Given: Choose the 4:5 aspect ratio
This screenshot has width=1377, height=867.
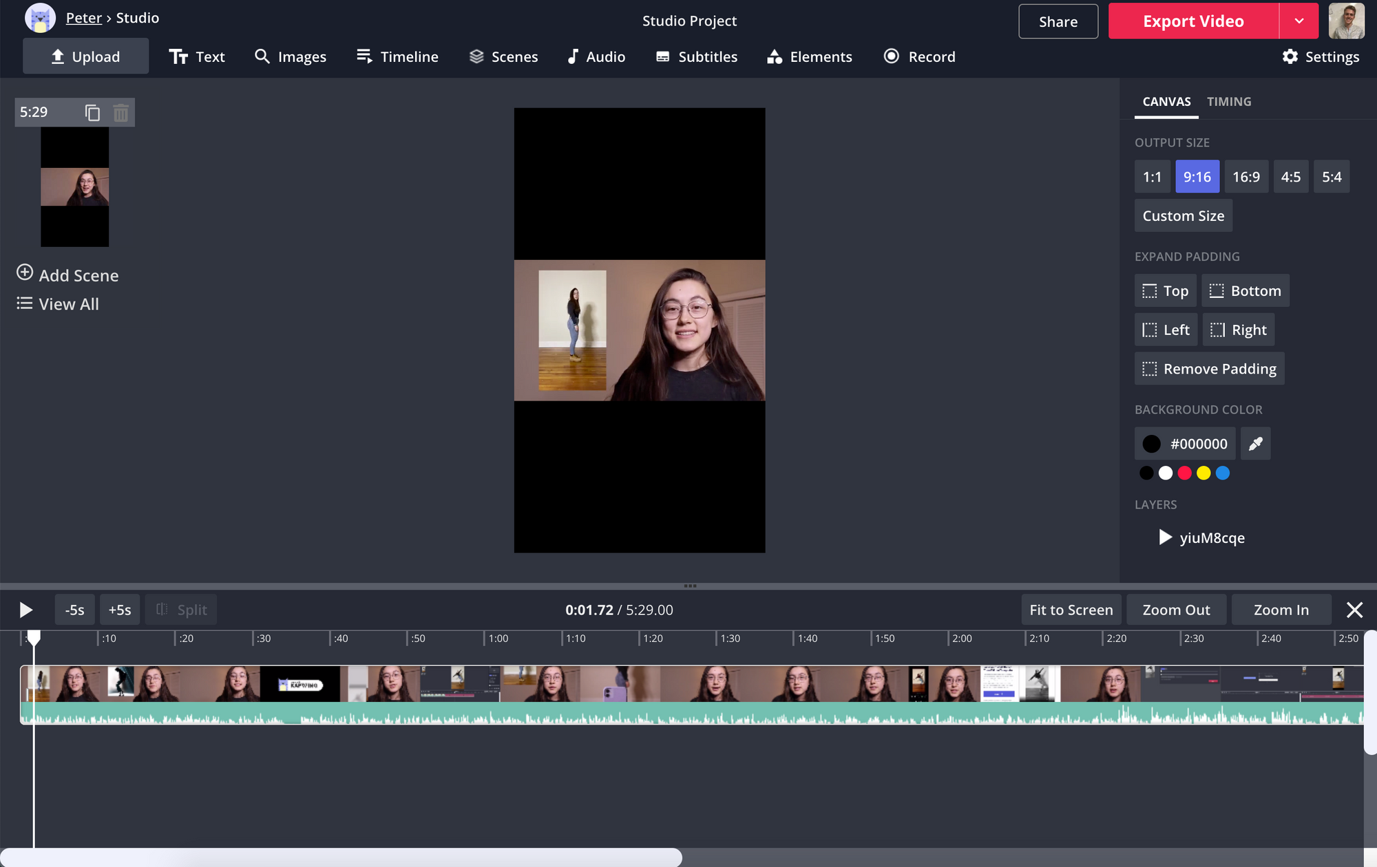Looking at the screenshot, I should 1290,177.
